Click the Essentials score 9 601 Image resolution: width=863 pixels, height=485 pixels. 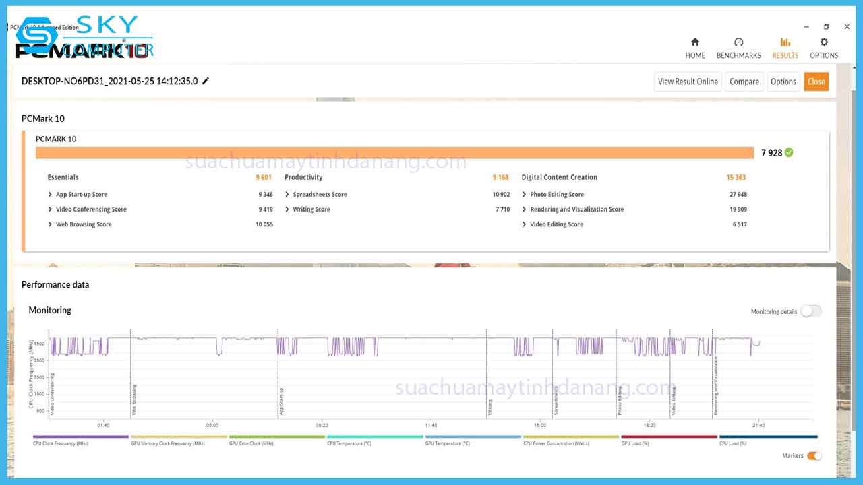[264, 177]
